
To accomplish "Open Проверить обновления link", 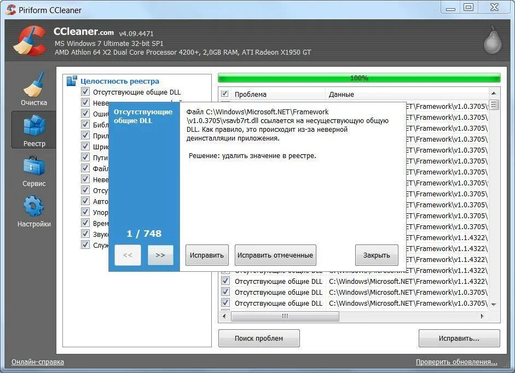I will point(456,362).
